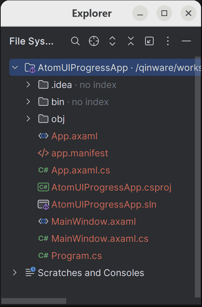Click the search magnifier icon in Explorer toolbar
This screenshot has width=202, height=307.
click(75, 41)
